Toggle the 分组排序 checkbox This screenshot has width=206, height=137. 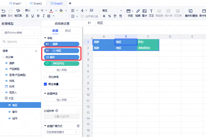[x=78, y=111]
